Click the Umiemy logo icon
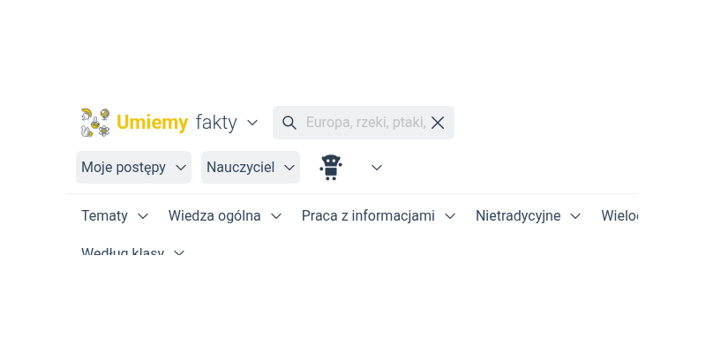 95,123
